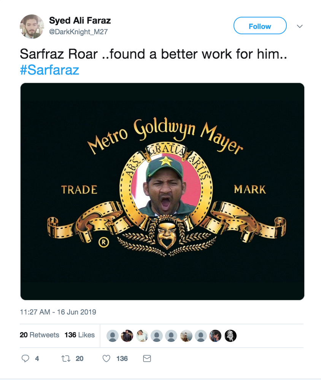View the list of 20 Retweets

40,335
